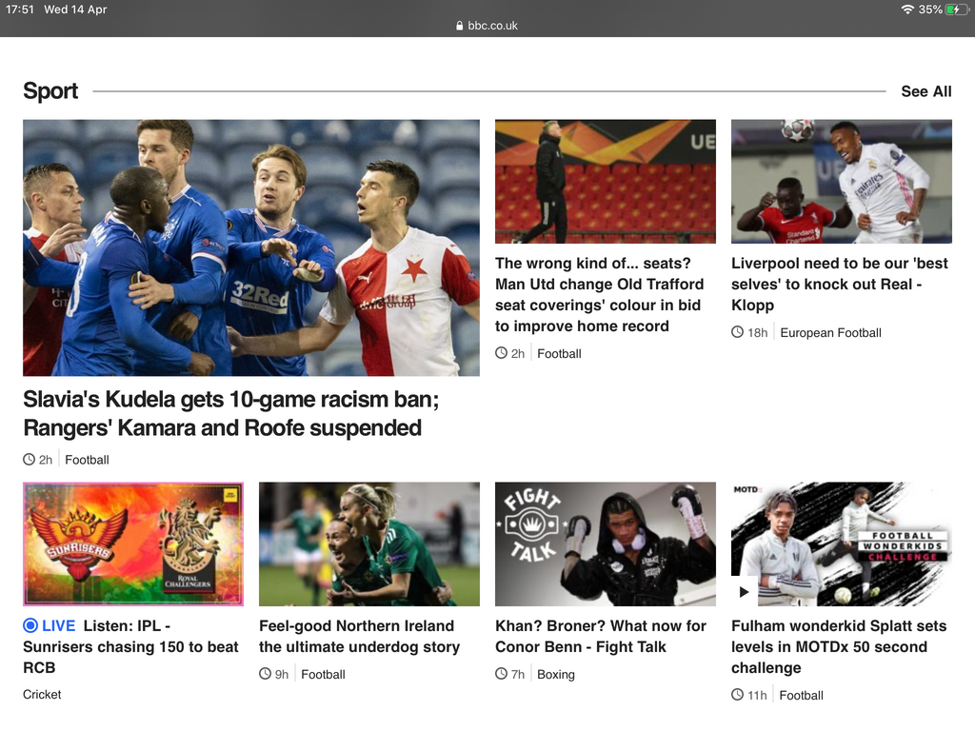Open the Football tag under the Fulham wonderkid story

pos(801,696)
